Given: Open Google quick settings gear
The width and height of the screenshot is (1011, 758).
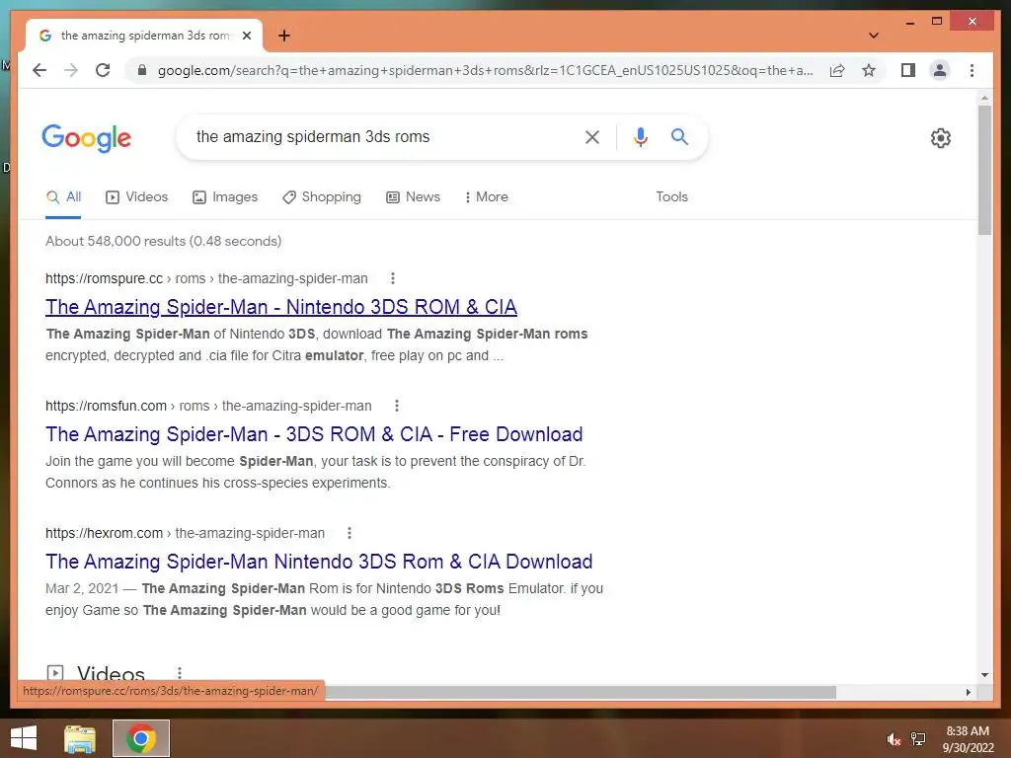Looking at the screenshot, I should (941, 137).
